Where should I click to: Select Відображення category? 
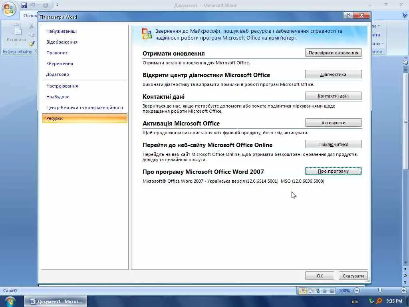(x=85, y=42)
